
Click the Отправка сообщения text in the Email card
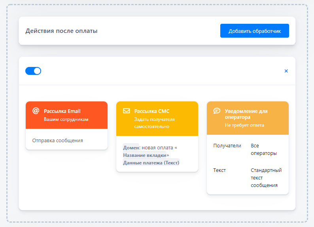pyautogui.click(x=58, y=141)
